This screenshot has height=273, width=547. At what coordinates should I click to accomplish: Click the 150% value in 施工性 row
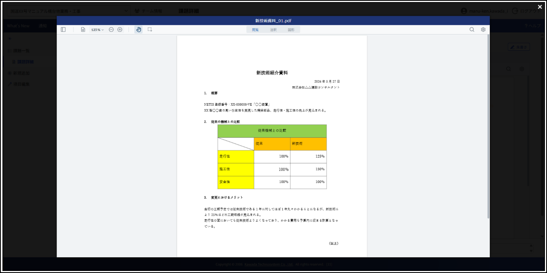tap(320, 169)
